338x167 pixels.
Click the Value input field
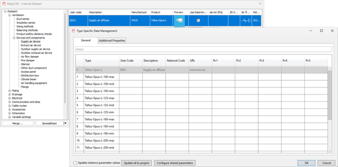tap(204, 49)
